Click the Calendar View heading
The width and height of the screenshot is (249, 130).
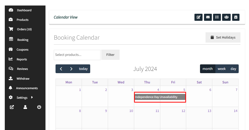66,17
